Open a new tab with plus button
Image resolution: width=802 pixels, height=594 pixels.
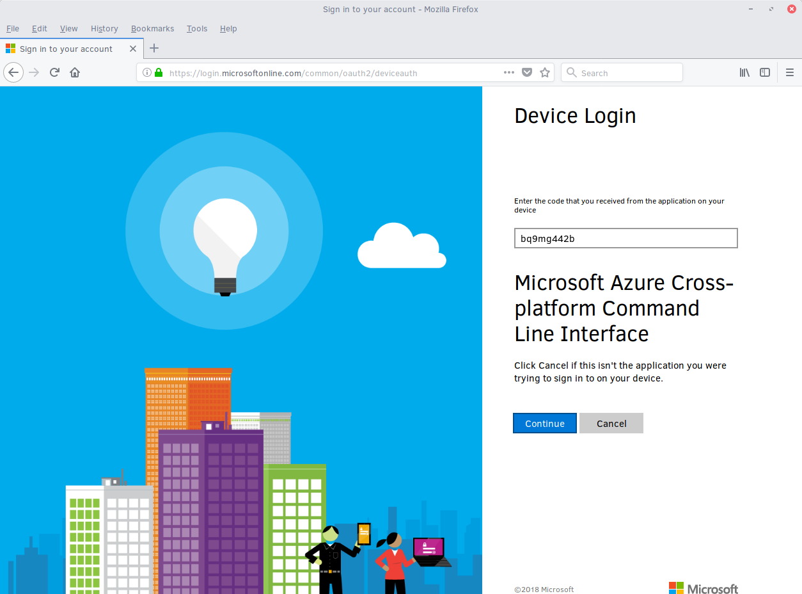[x=154, y=49]
